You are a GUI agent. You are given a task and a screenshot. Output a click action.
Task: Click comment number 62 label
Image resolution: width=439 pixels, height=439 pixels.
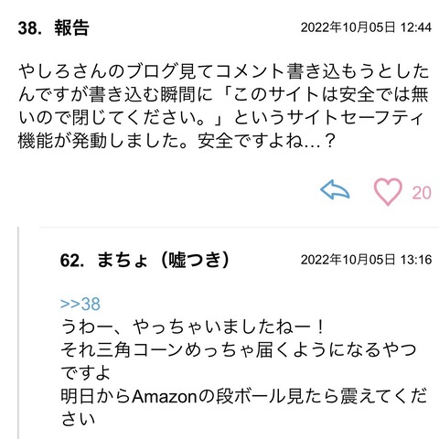72,261
